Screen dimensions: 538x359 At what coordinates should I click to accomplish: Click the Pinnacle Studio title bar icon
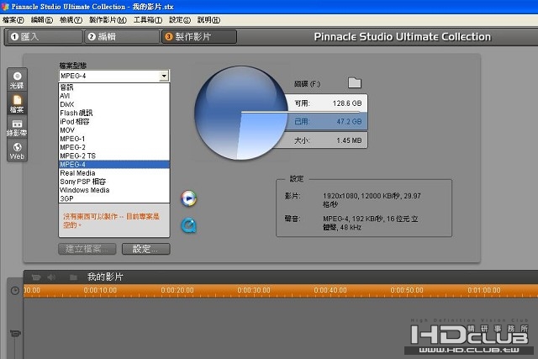tap(5, 7)
